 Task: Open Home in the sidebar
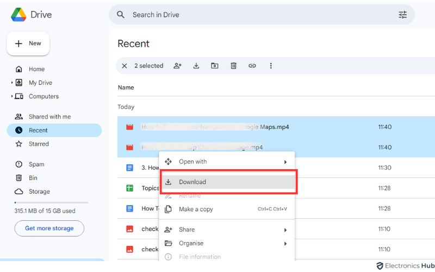click(x=36, y=69)
